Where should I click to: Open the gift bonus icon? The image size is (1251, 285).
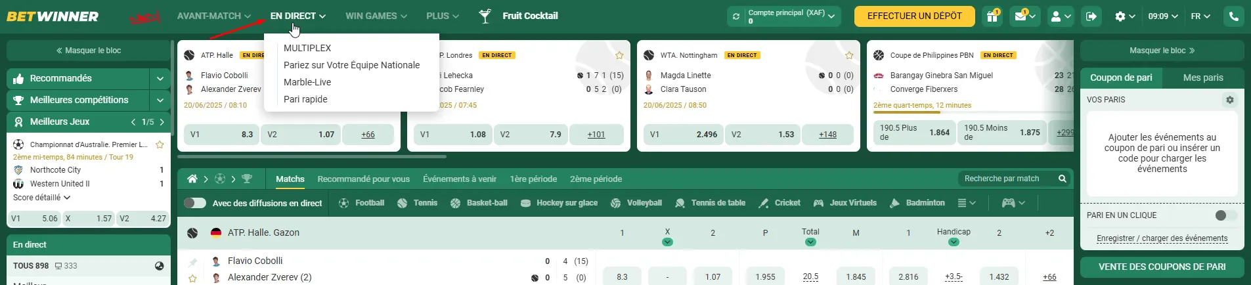(x=992, y=16)
